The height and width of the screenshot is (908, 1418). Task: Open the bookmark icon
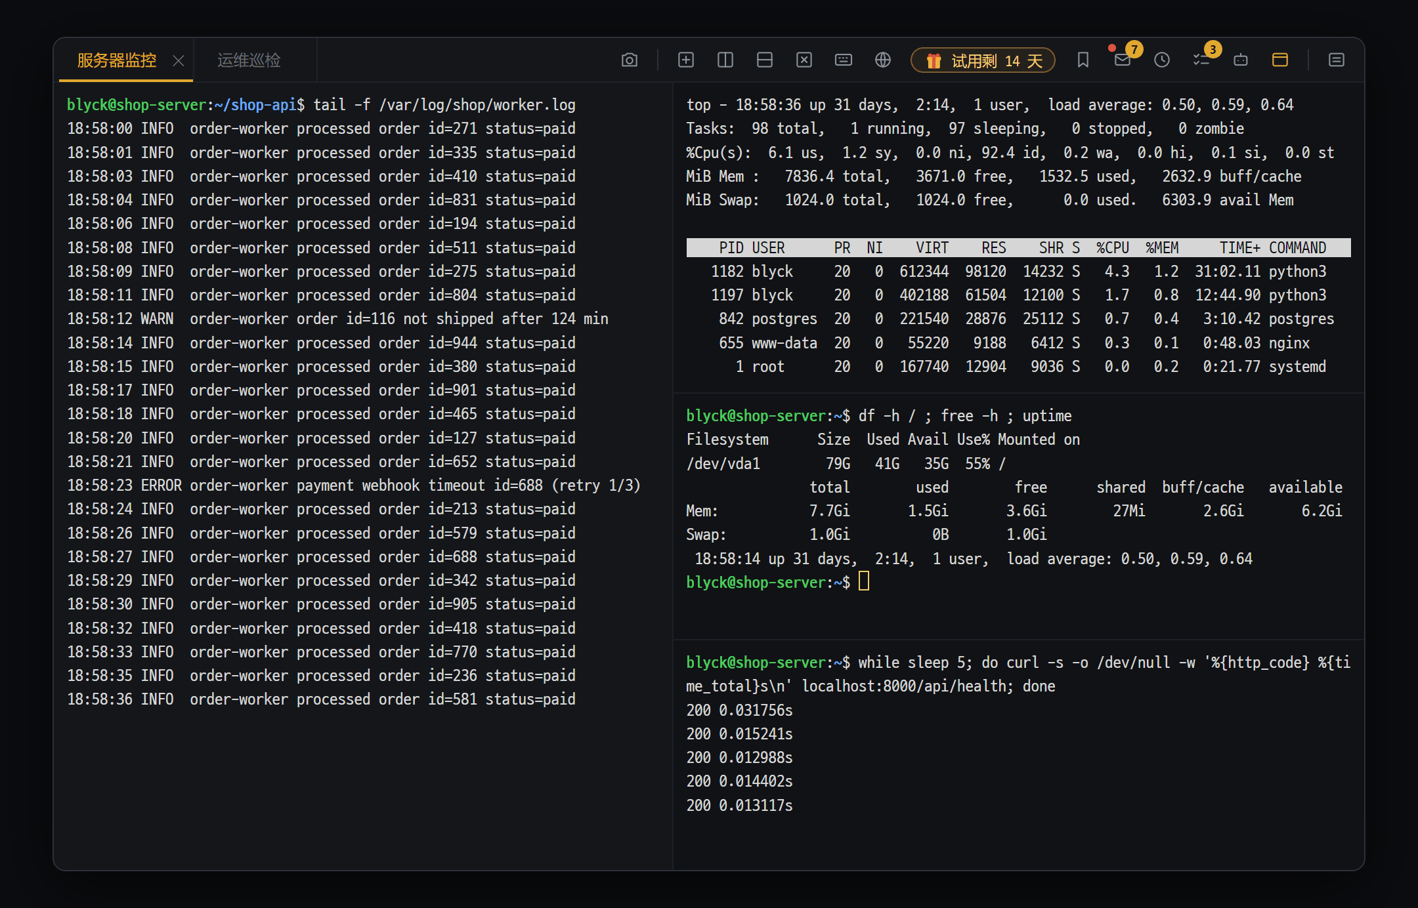tap(1083, 60)
